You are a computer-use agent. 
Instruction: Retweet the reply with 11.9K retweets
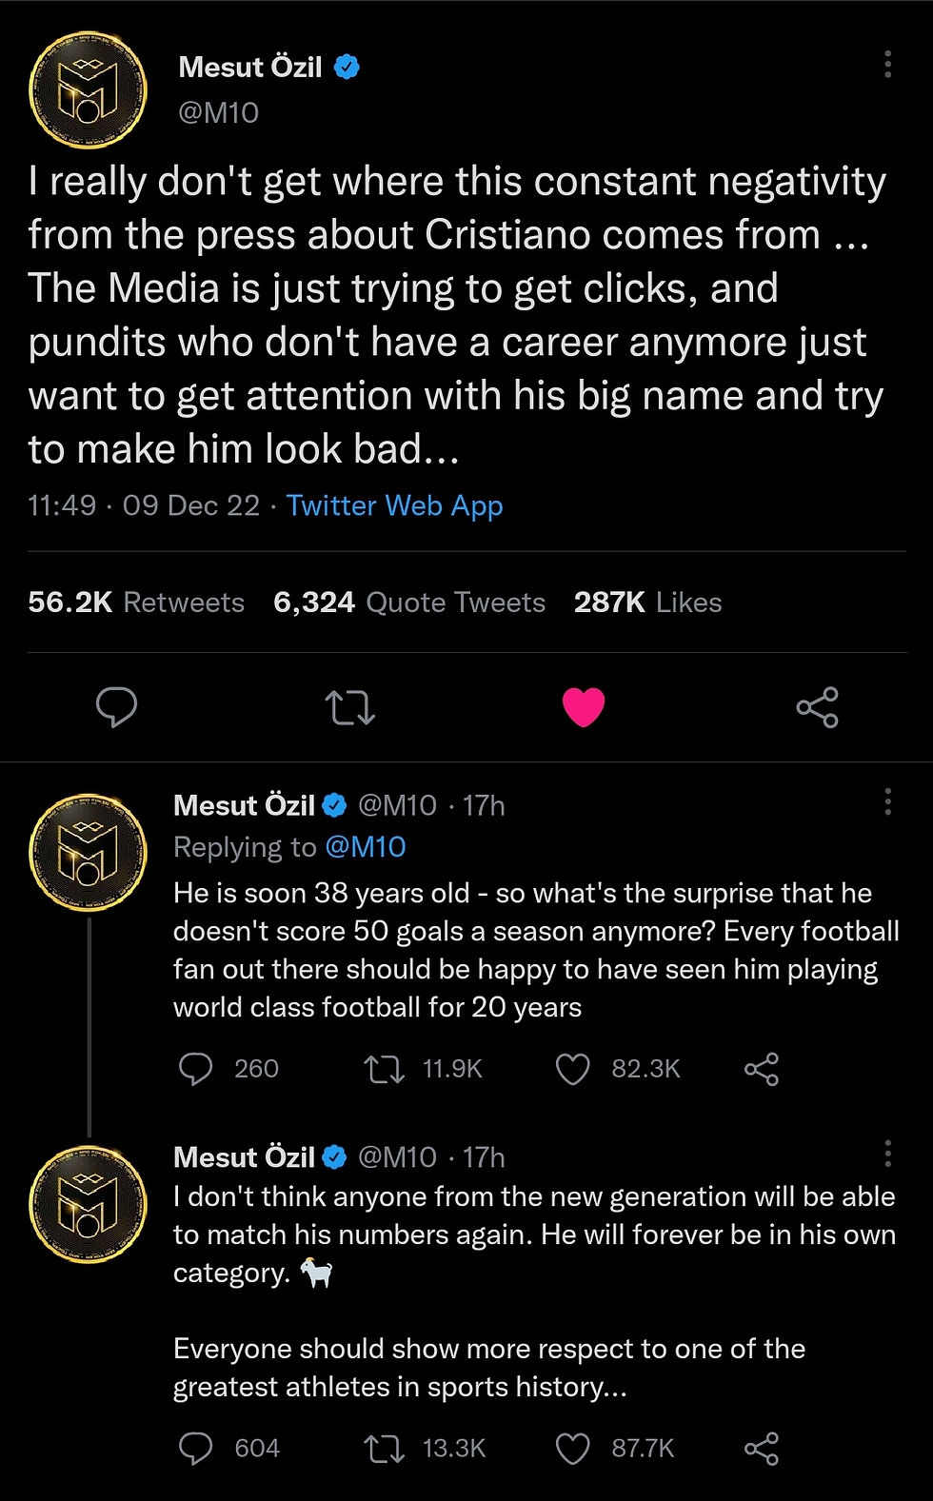point(384,1069)
